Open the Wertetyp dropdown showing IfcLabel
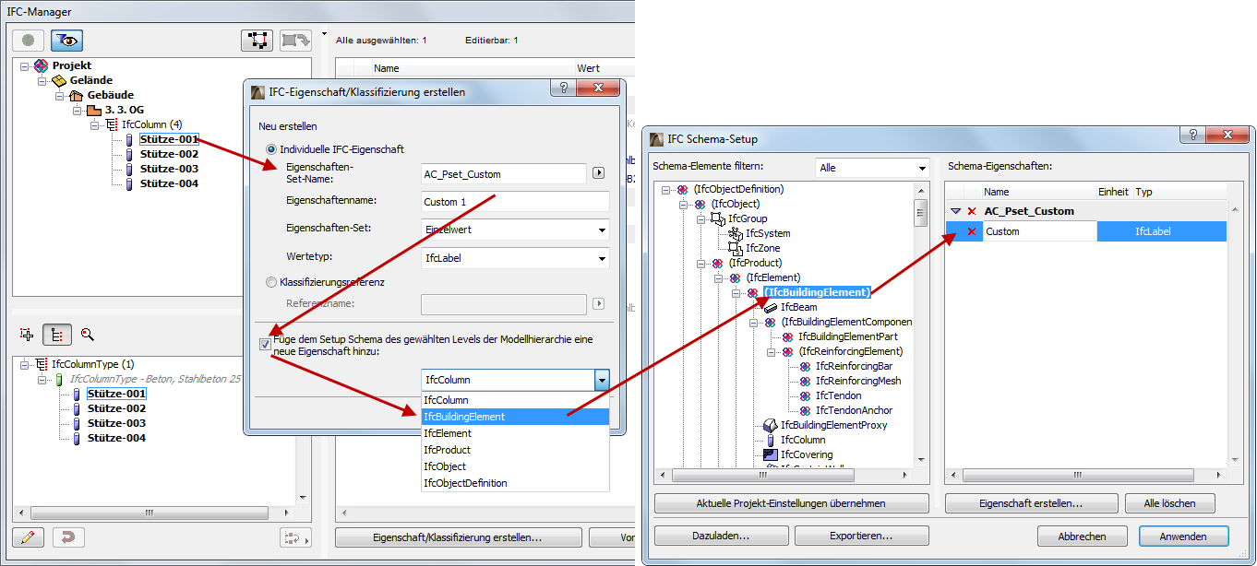 (515, 258)
